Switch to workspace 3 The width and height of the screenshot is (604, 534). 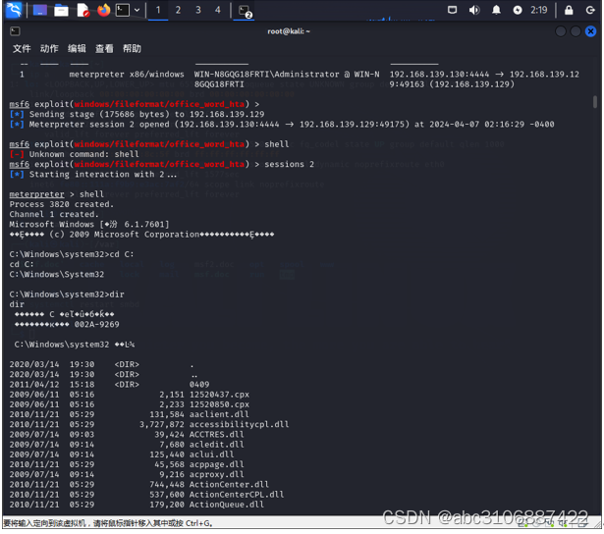tap(198, 10)
